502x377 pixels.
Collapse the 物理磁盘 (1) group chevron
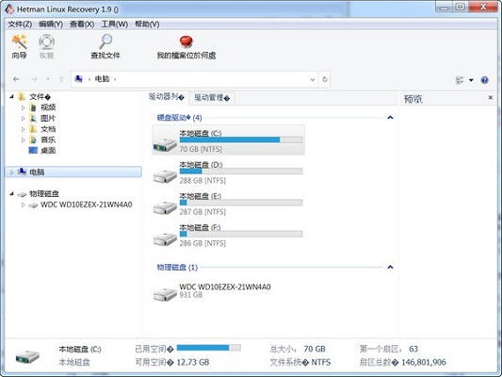click(390, 267)
